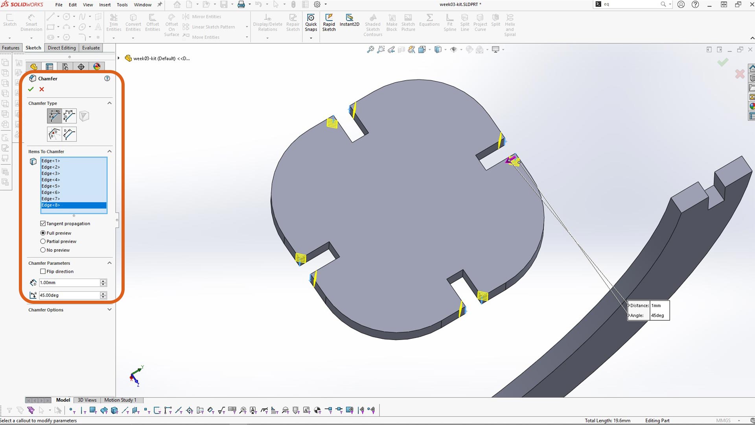Image resolution: width=755 pixels, height=425 pixels.
Task: Switch to the Evaluate tab
Action: [x=91, y=48]
